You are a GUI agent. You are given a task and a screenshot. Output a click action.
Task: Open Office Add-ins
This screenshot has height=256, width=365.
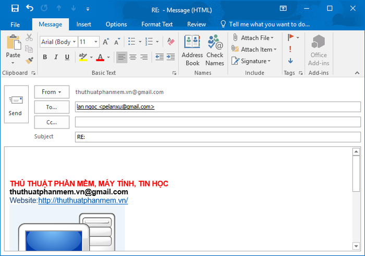pyautogui.click(x=319, y=50)
